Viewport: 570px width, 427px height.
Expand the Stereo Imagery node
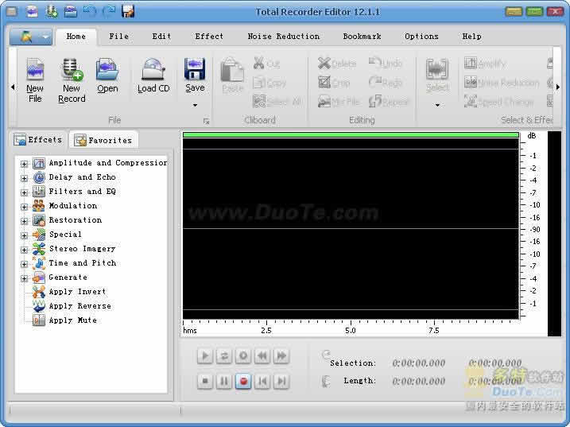[x=24, y=250]
